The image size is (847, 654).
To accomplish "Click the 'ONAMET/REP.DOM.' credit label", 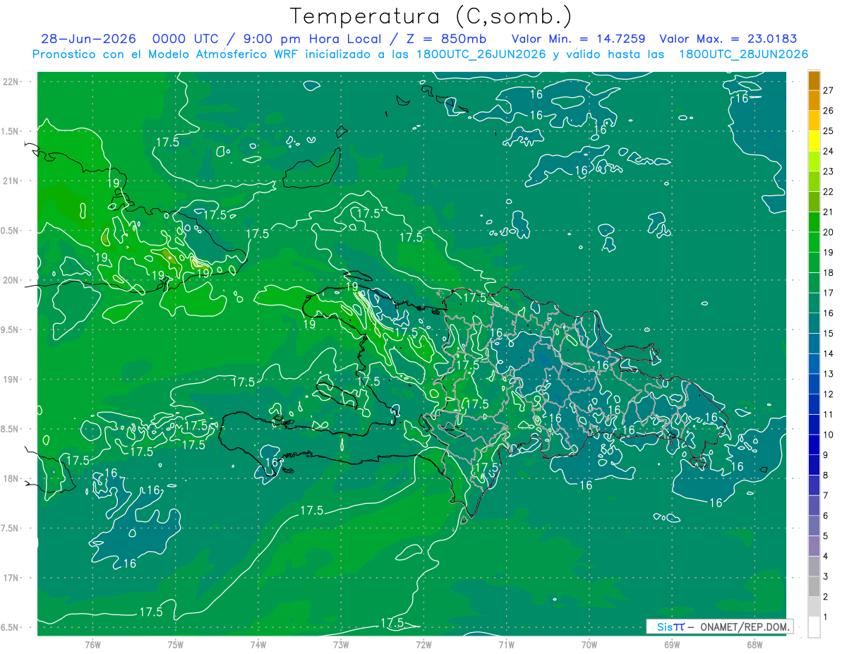I will 744,626.
